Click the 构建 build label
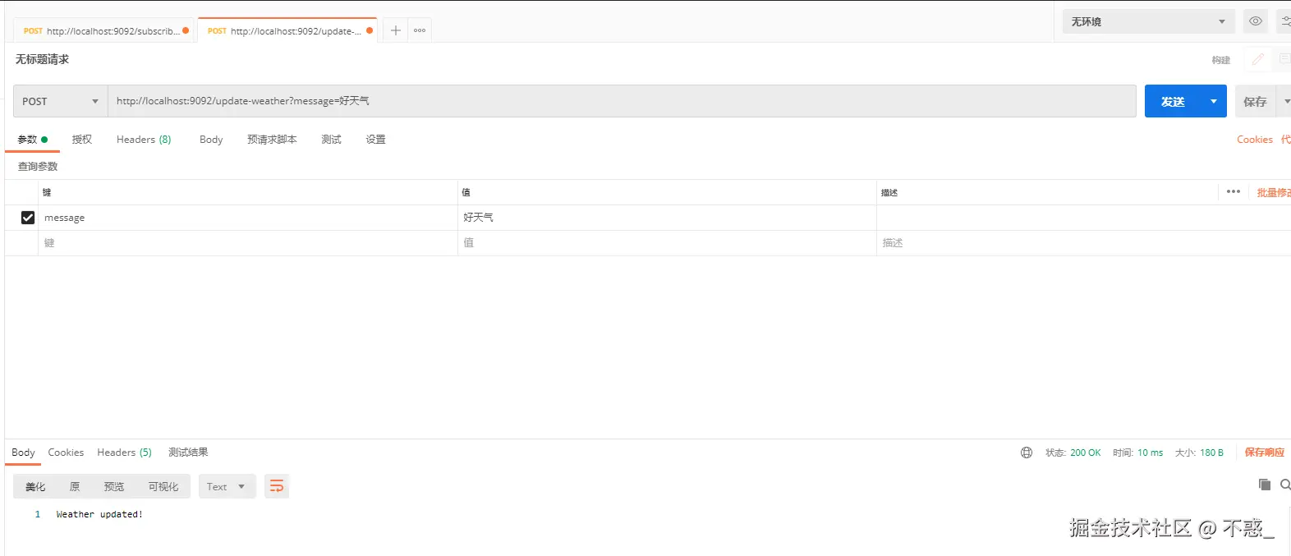This screenshot has width=1291, height=556. point(1220,60)
